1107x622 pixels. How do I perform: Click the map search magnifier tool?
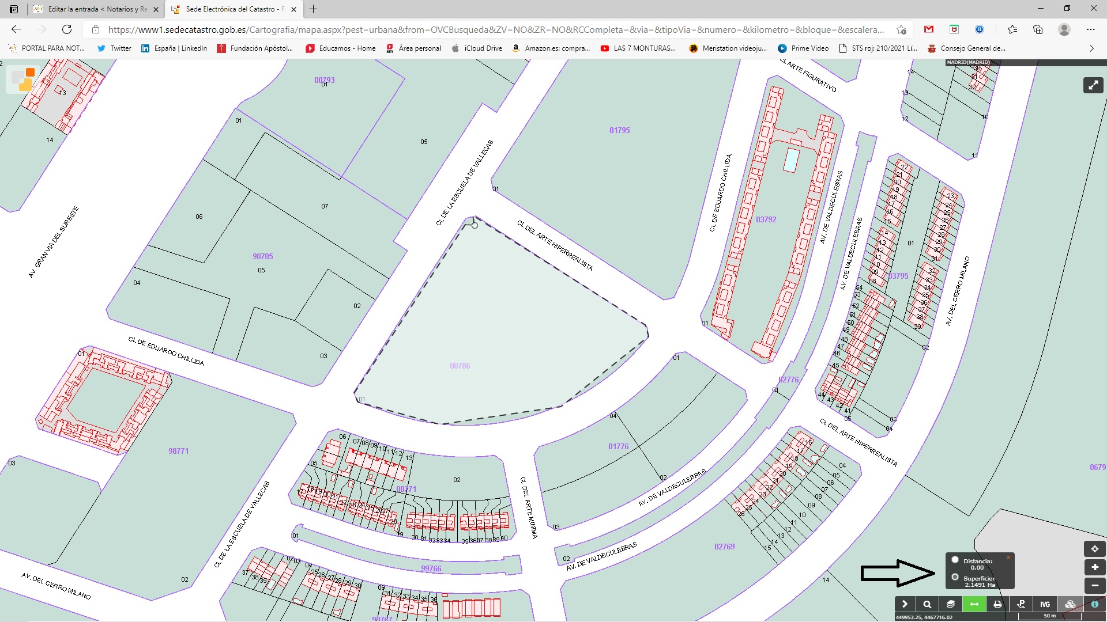click(x=927, y=604)
